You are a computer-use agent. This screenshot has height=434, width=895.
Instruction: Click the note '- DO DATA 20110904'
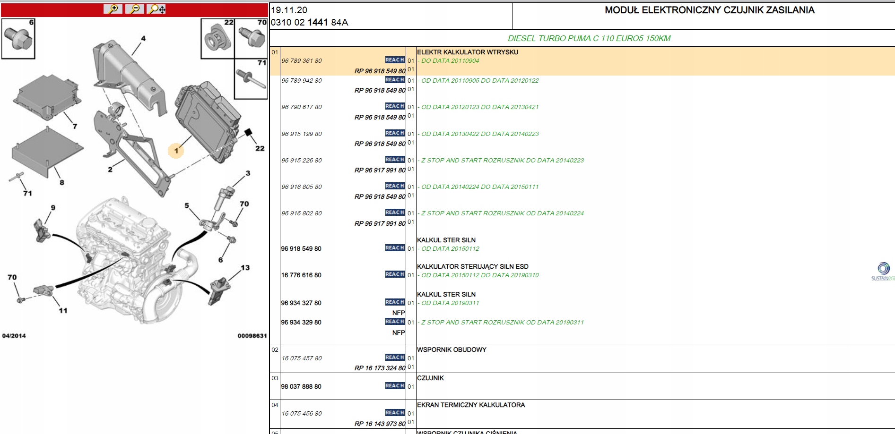(448, 61)
